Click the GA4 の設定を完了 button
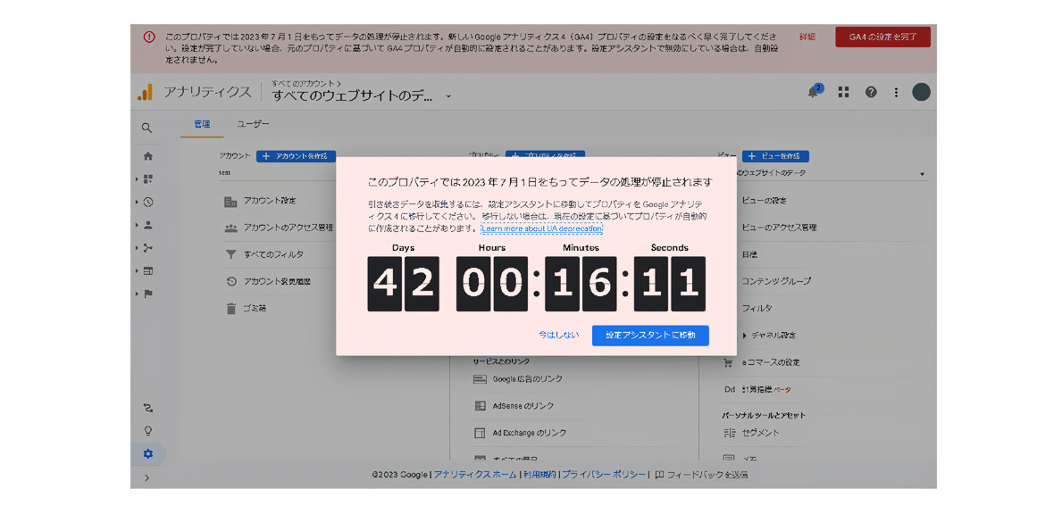 coord(882,37)
